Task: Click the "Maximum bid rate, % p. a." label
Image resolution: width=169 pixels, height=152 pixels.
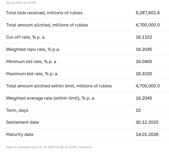Action: tap(32, 74)
